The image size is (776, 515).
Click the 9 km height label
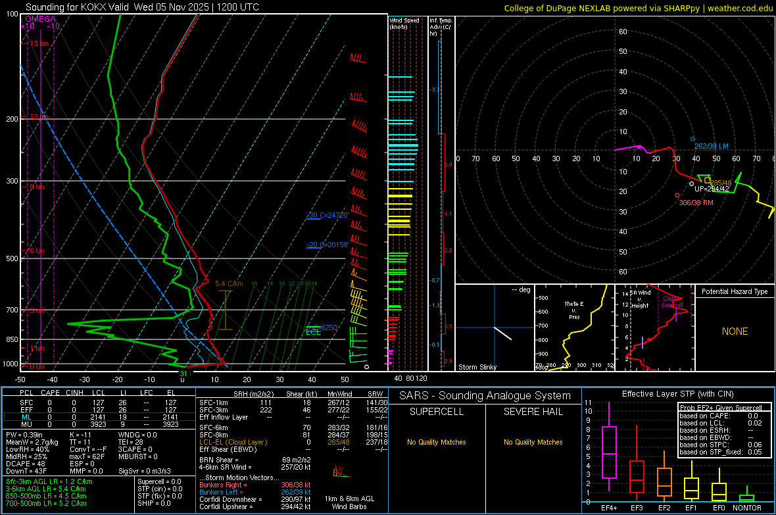tap(37, 187)
